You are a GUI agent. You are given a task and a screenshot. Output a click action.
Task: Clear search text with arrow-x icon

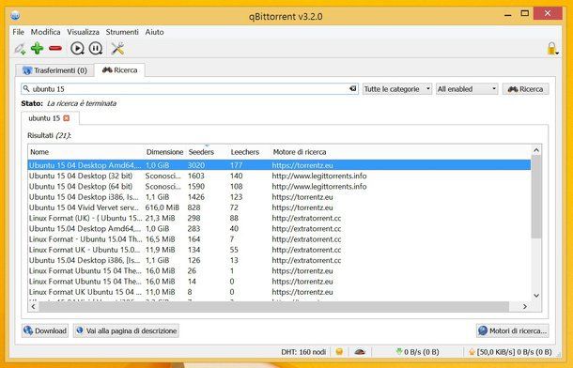pos(352,88)
